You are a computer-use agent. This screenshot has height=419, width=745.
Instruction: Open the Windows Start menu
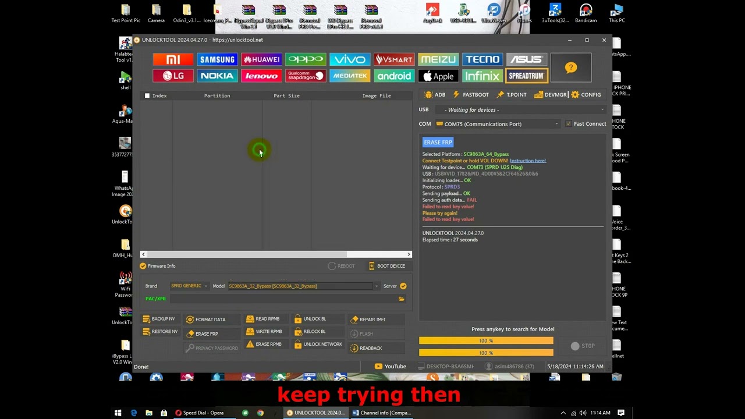118,413
